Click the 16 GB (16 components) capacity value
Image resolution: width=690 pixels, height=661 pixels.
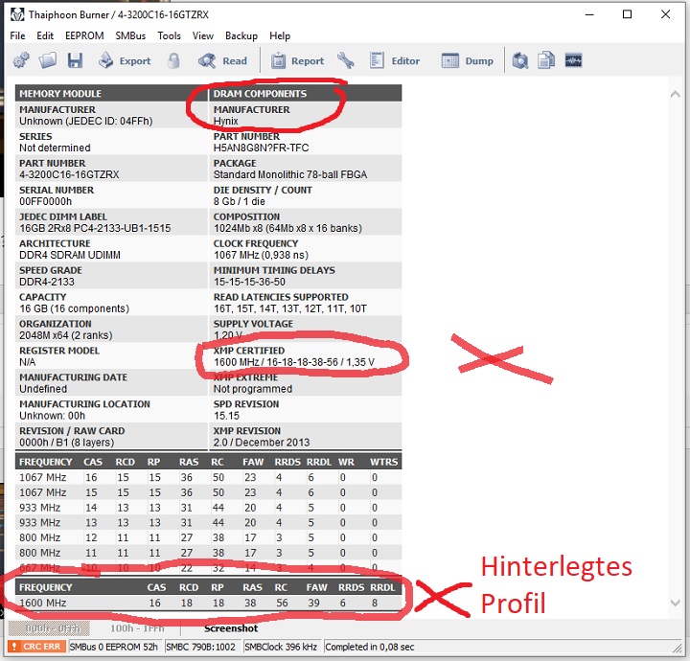coord(74,308)
